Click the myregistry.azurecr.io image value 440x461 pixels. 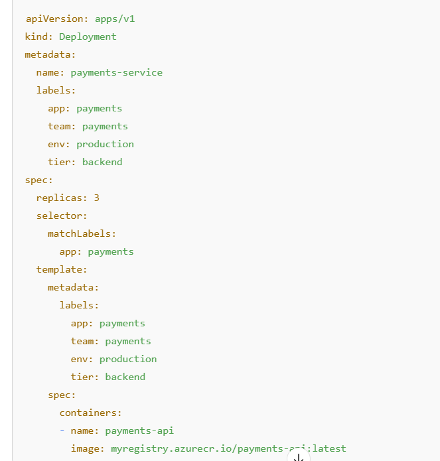tap(228, 448)
